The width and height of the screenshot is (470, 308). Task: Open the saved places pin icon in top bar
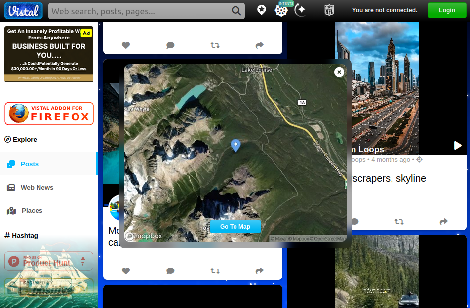click(x=261, y=10)
